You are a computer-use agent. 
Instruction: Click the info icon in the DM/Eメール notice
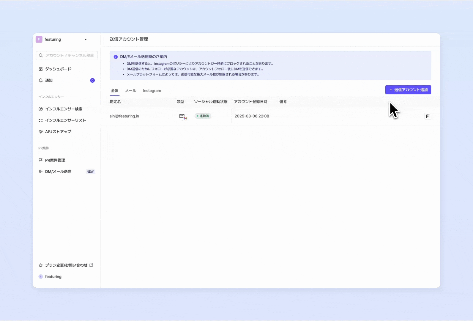(x=116, y=57)
